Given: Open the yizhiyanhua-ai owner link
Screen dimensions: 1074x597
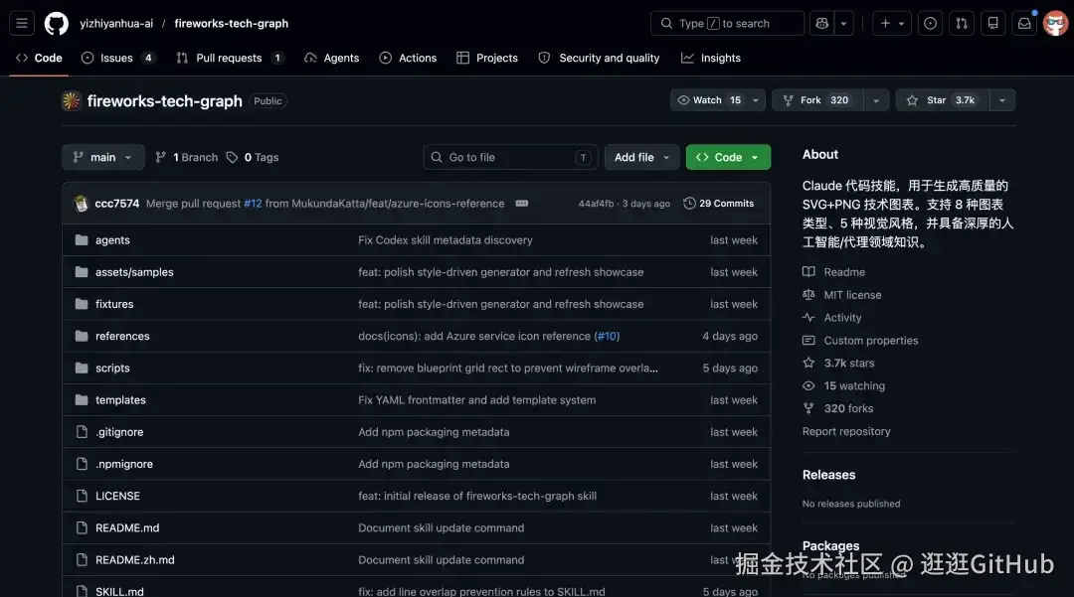Looking at the screenshot, I should (x=116, y=23).
